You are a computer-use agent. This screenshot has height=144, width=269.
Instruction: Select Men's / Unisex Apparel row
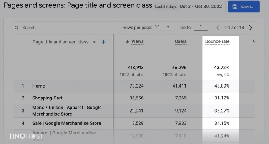(134, 111)
